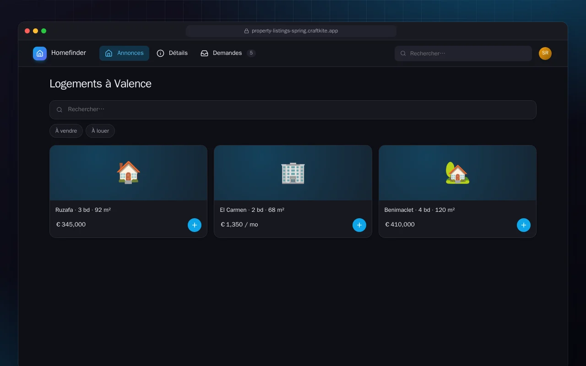Click the Demandes count badge showing 5
This screenshot has width=586, height=366.
coord(251,53)
